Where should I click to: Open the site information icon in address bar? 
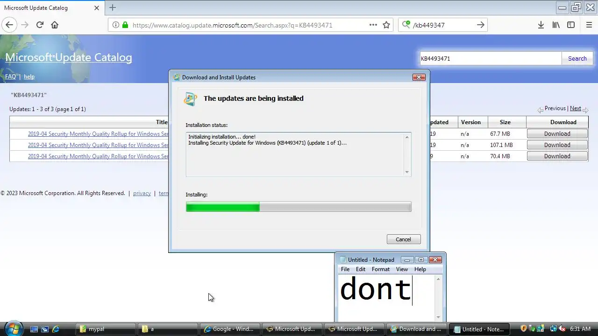pyautogui.click(x=115, y=25)
